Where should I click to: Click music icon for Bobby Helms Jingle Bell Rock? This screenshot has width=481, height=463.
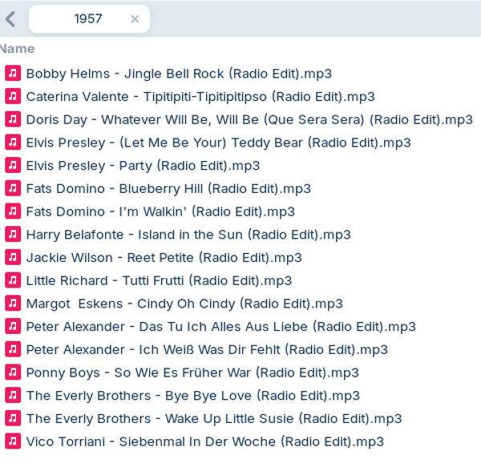tap(13, 73)
